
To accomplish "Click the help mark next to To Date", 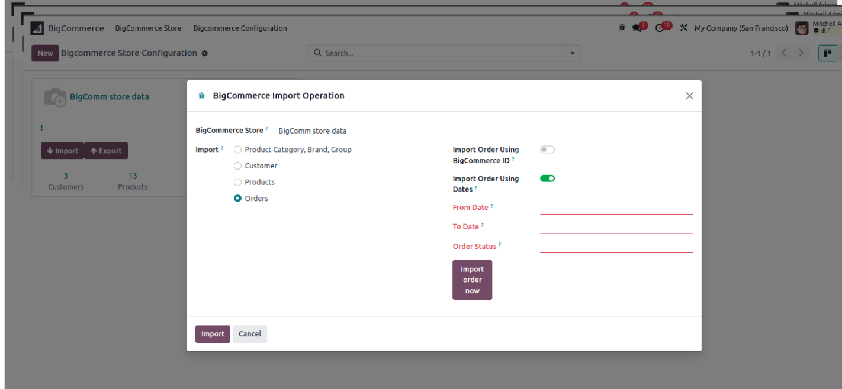I will (482, 225).
